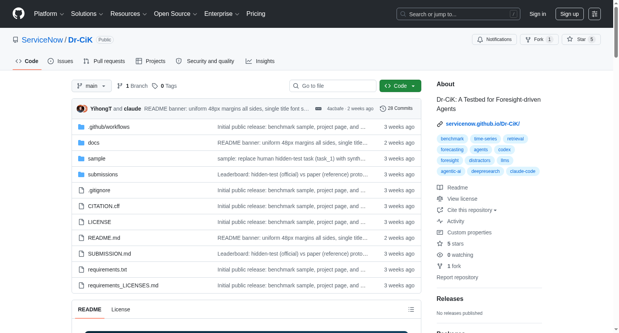Click the Search or jump to box
Viewport: 619px width, 333px height.
[458, 14]
